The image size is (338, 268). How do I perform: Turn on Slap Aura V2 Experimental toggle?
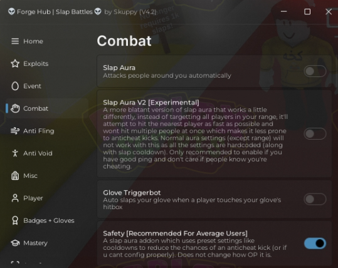315,133
